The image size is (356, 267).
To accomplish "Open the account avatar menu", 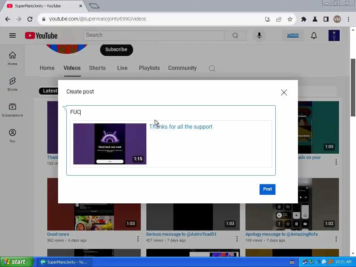I will pyautogui.click(x=334, y=35).
